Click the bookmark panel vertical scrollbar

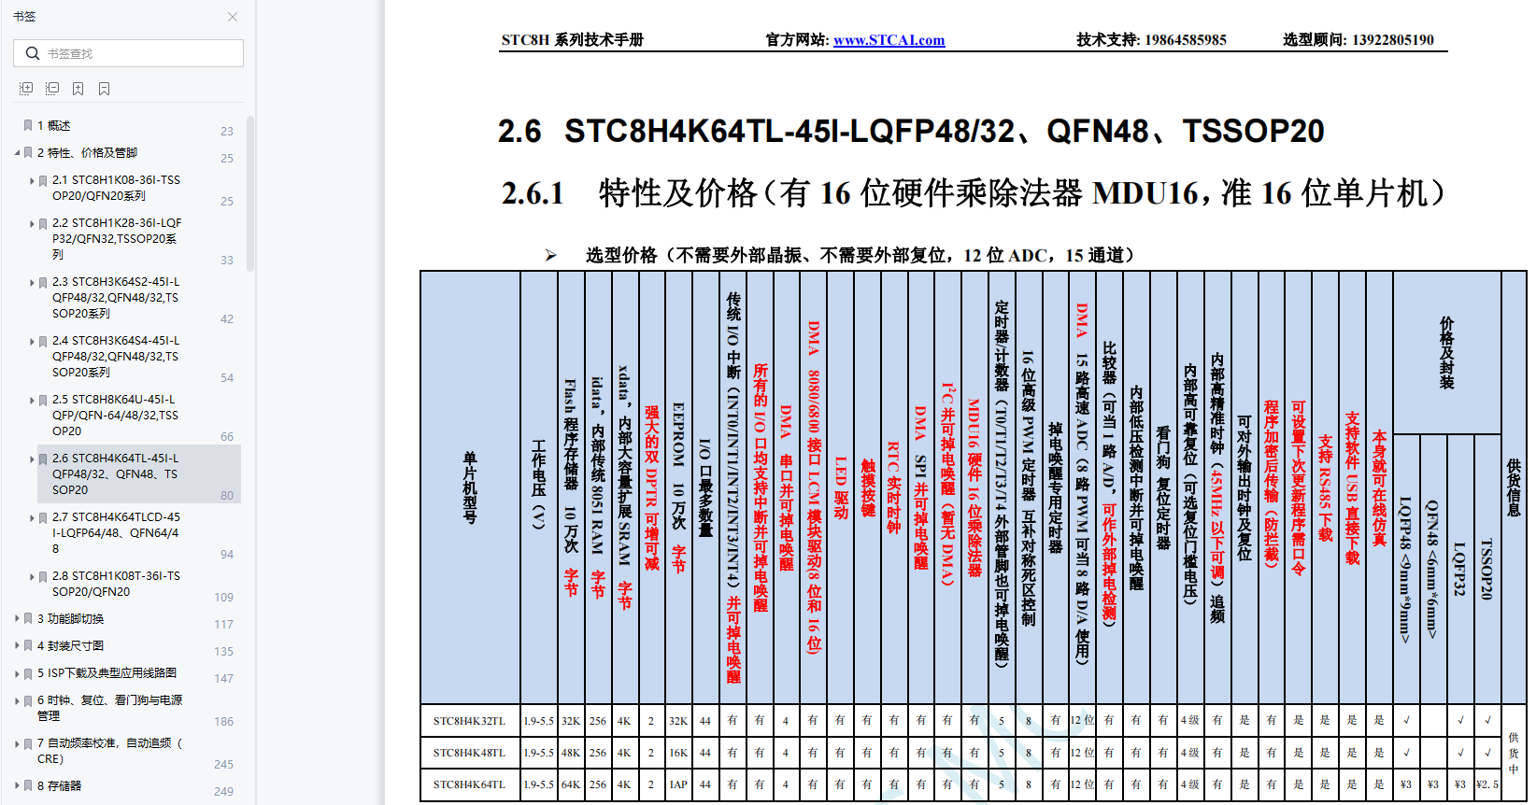250,193
